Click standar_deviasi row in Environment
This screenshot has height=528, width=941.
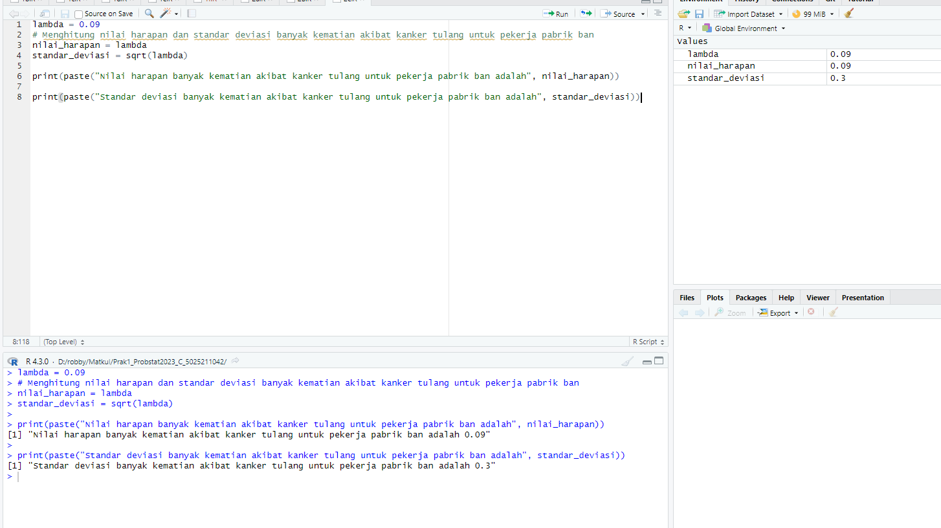click(x=807, y=78)
